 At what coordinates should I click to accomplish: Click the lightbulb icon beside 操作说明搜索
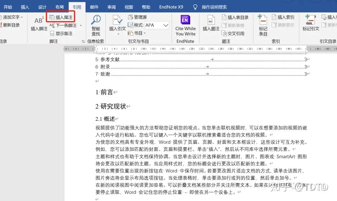[195, 7]
